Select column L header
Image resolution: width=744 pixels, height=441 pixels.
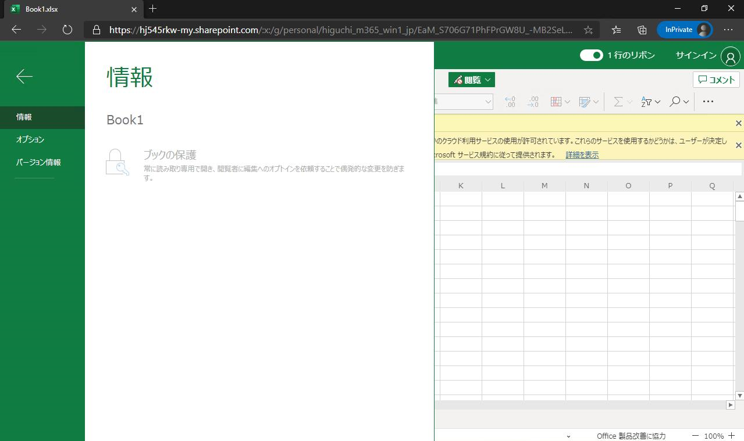[x=503, y=185]
